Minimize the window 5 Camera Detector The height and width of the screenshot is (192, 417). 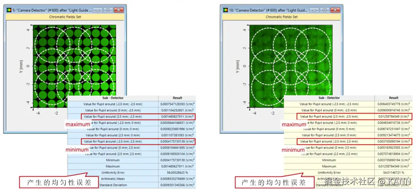point(98,10)
